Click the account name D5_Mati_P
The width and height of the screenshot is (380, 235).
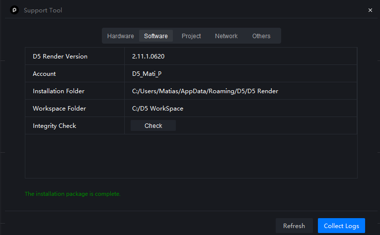tap(147, 74)
